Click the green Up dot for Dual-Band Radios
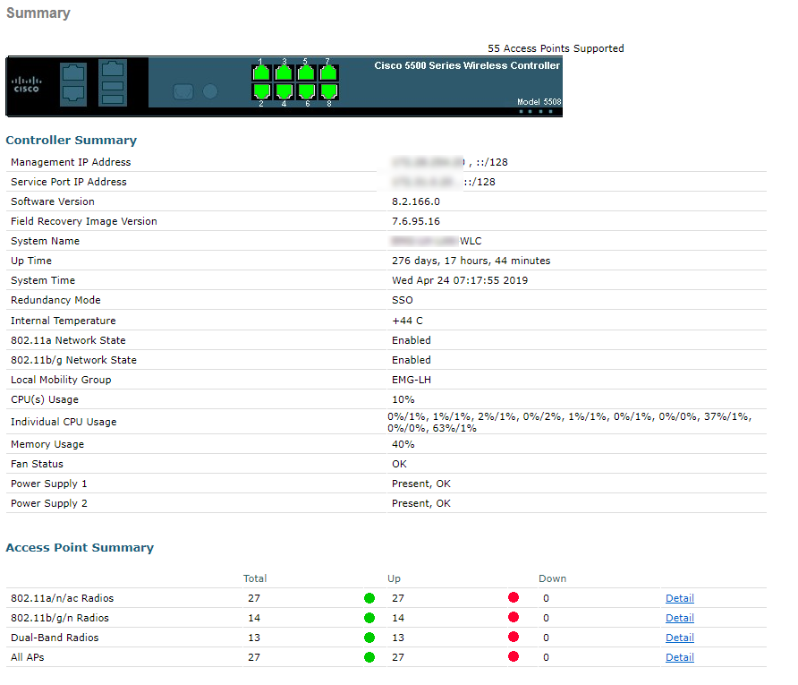 (369, 638)
